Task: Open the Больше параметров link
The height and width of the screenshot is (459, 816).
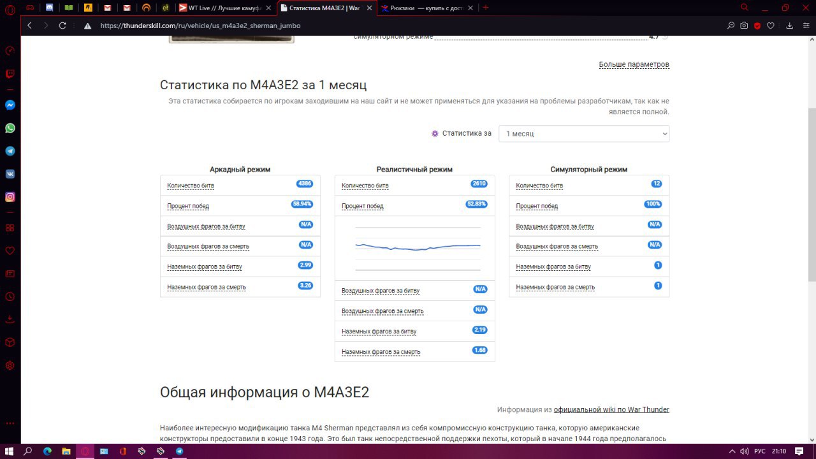Action: click(x=634, y=64)
